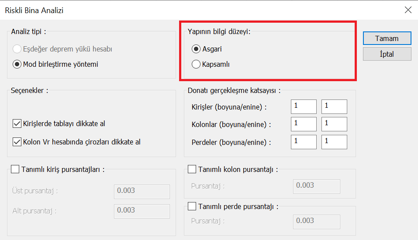Image resolution: width=418 pixels, height=240 pixels.
Task: Enable Tanımlı perde pursantajı checkbox
Action: [x=192, y=206]
